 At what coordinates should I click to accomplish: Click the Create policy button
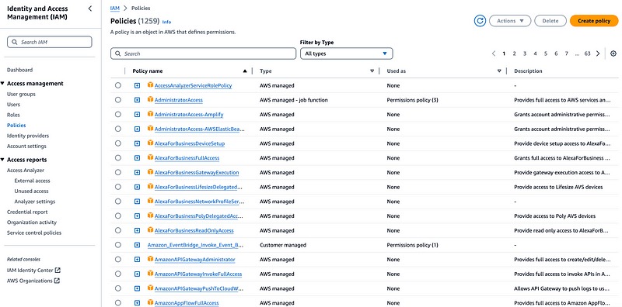coord(594,21)
